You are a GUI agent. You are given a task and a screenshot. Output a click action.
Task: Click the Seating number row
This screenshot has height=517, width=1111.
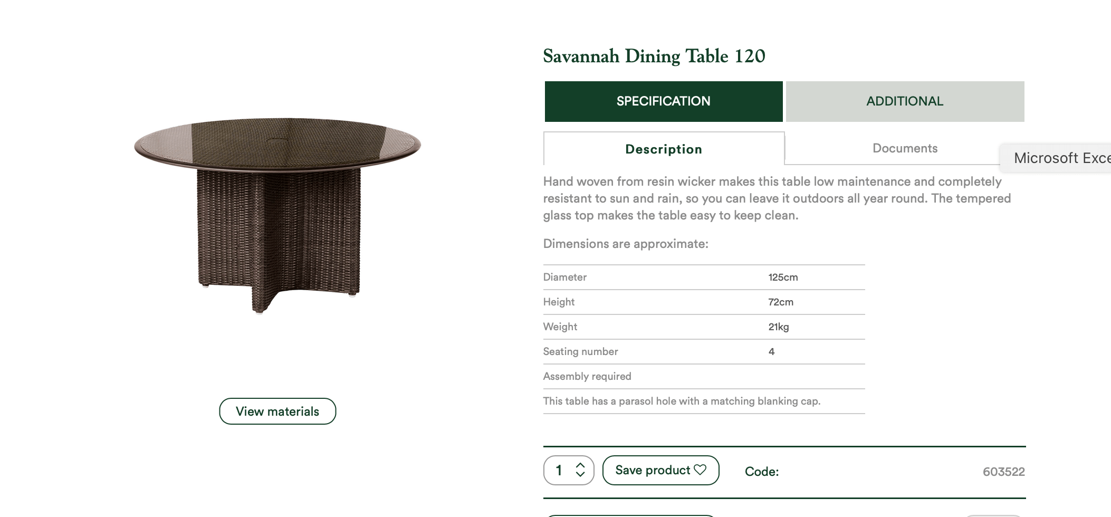click(704, 352)
